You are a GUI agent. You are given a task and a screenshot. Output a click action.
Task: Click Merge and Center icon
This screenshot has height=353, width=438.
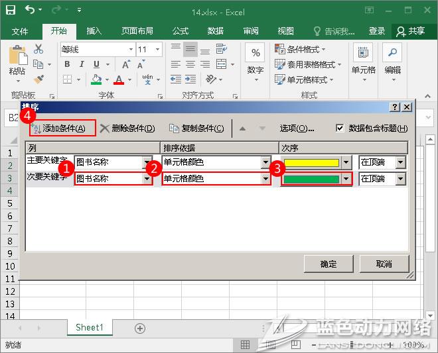(x=222, y=64)
